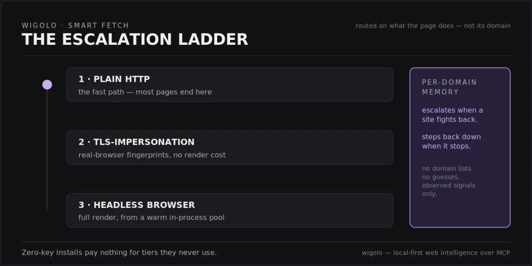Click the WIGOLO · SMART FETCH label
The width and height of the screenshot is (532, 266).
[x=75, y=26]
